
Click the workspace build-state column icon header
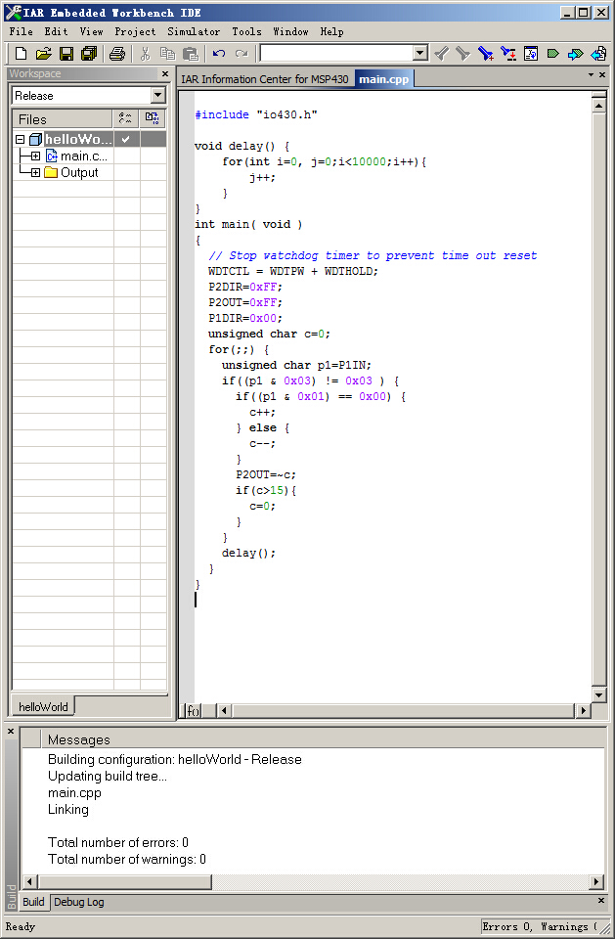click(x=153, y=118)
